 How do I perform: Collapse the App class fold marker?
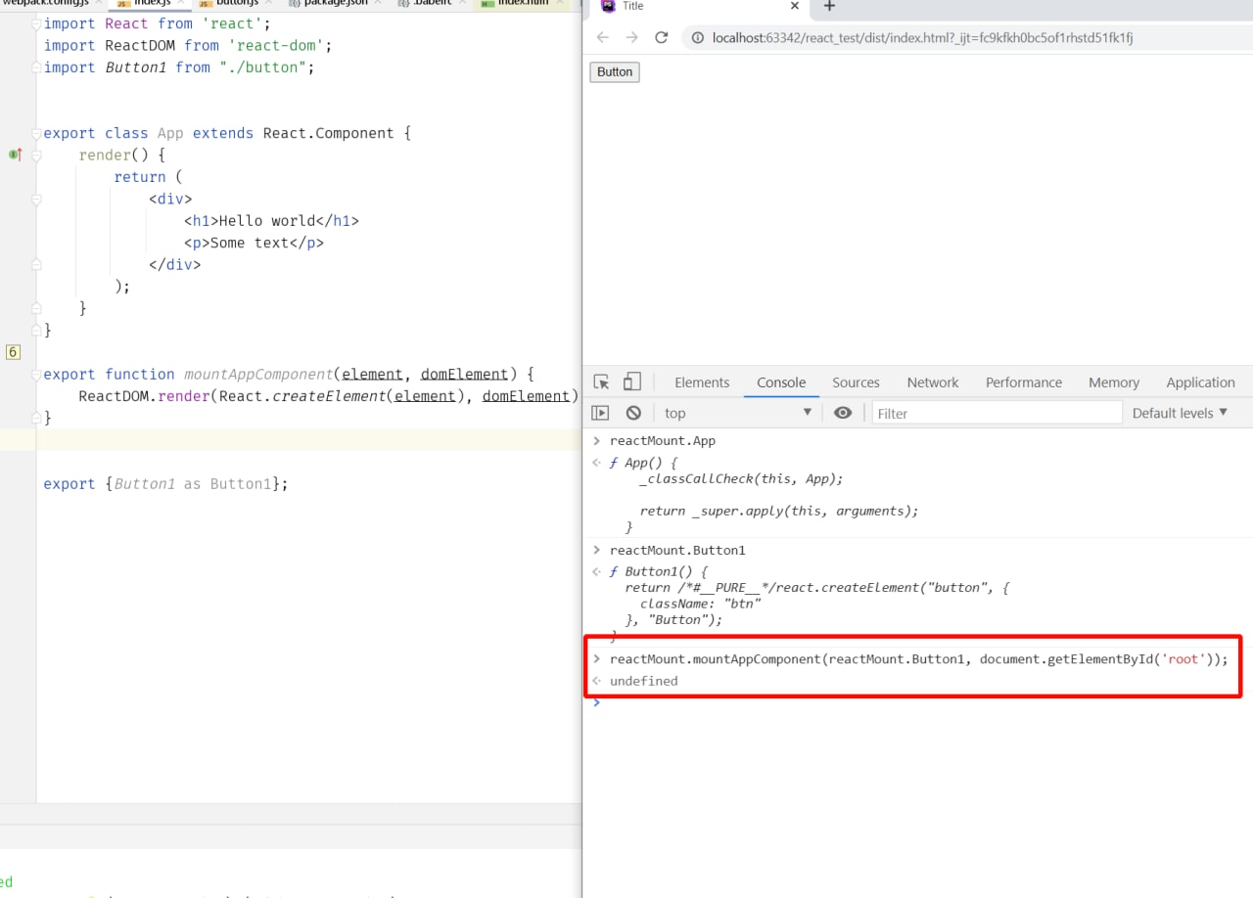coord(36,133)
